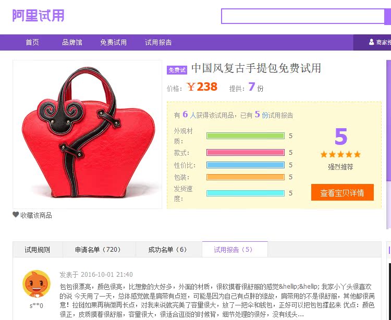
Task: Click the 阿里试用 logo
Action: click(x=38, y=16)
